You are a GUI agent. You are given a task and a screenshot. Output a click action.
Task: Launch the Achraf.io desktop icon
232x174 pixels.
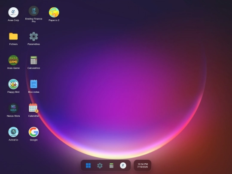[x=13, y=132]
